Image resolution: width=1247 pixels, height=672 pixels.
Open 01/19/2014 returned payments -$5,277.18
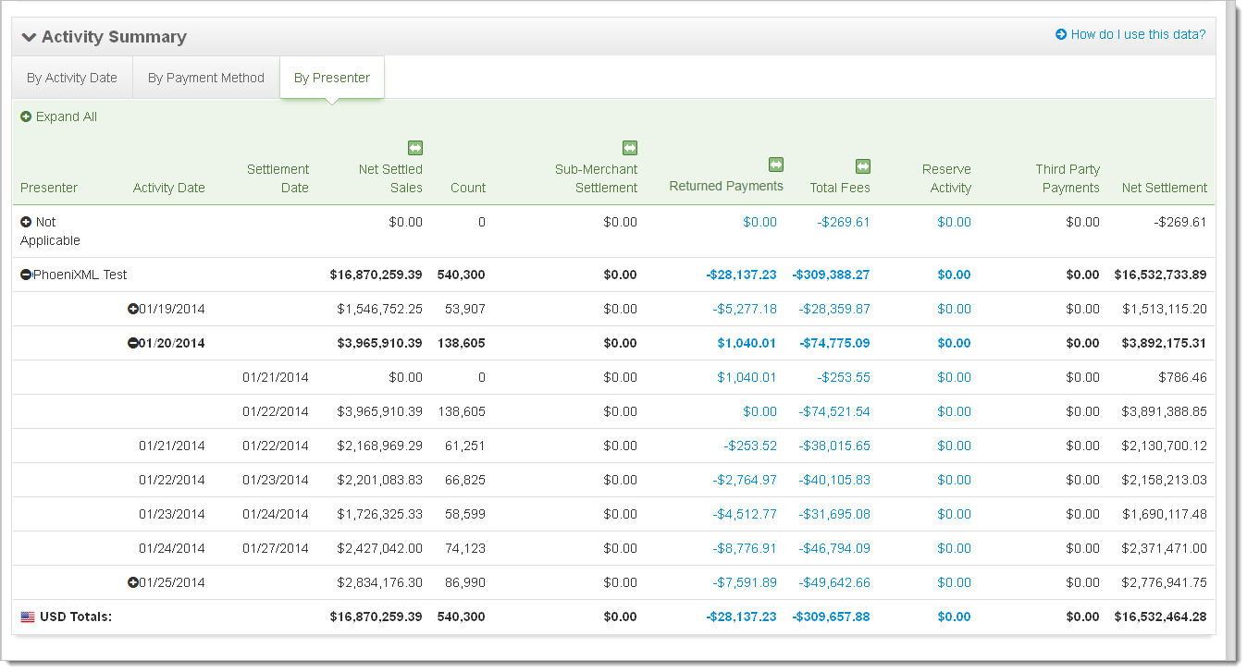[745, 309]
